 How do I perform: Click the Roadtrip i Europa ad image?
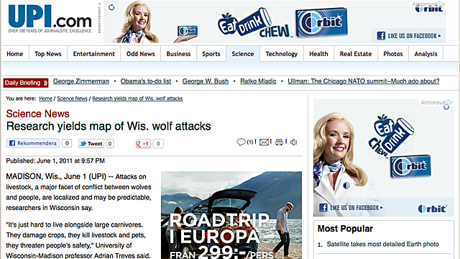(231, 215)
